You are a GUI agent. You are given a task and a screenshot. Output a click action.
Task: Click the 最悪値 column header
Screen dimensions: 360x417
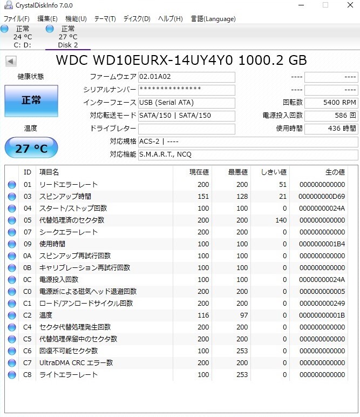tap(238, 172)
